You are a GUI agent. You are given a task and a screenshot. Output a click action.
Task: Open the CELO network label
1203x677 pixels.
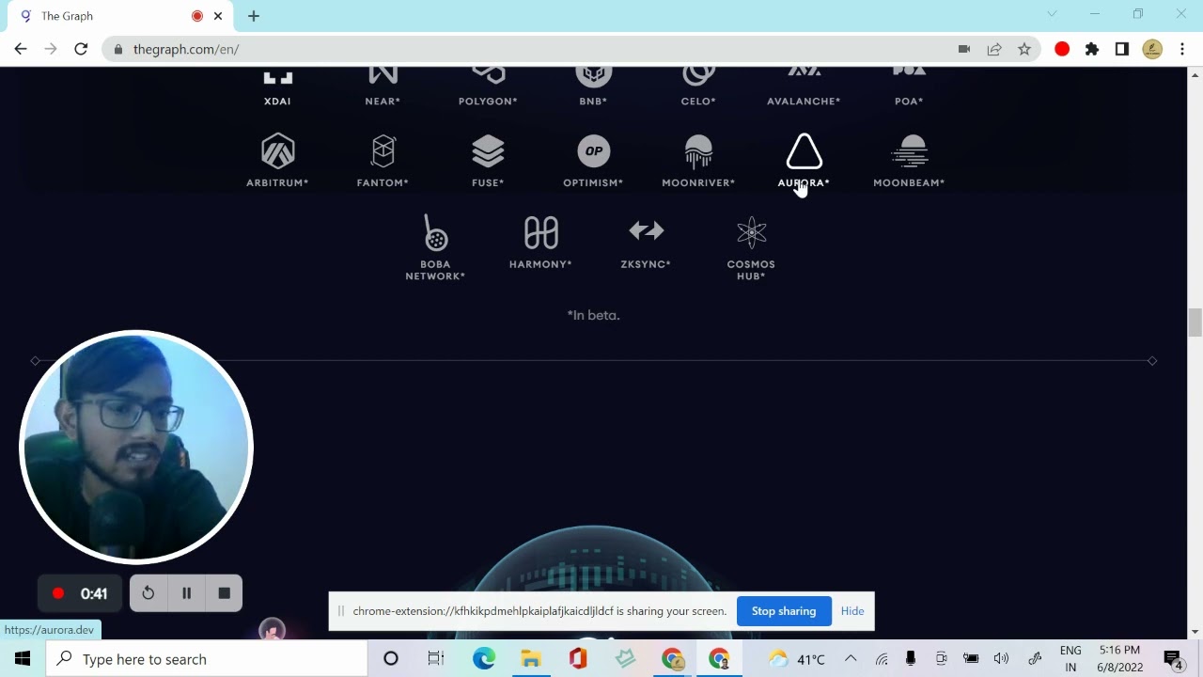pos(698,101)
